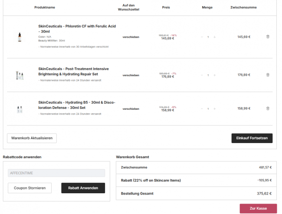Move Post-Treatment Repair Set to wishlist
The height and width of the screenshot is (214, 282).
(131, 75)
